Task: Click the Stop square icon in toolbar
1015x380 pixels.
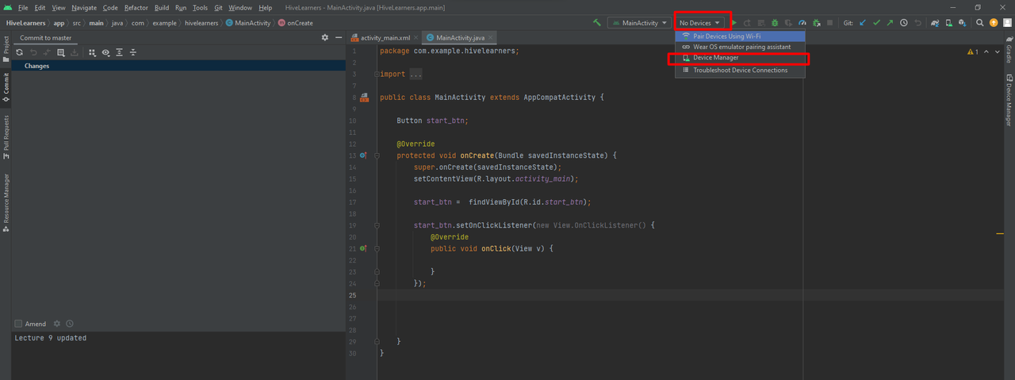Action: click(830, 23)
